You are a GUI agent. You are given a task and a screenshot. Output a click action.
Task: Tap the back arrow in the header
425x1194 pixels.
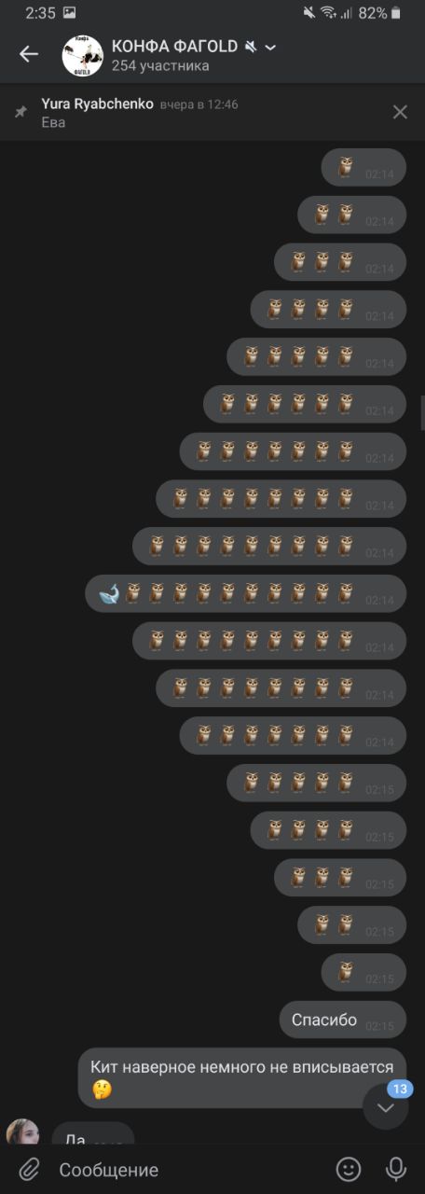[29, 54]
